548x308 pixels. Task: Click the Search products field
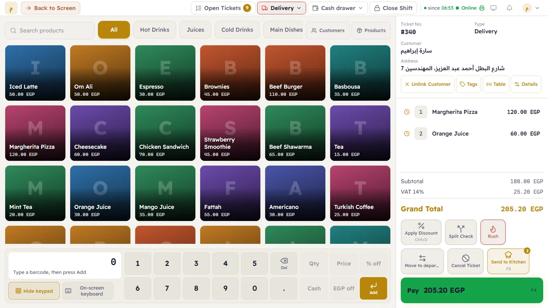click(50, 30)
